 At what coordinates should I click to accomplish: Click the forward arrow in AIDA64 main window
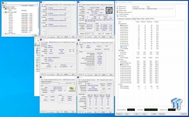tap(38, 41)
